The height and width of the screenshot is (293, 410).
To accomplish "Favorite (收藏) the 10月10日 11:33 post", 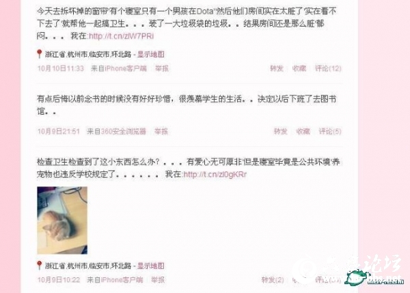I will tap(299, 68).
